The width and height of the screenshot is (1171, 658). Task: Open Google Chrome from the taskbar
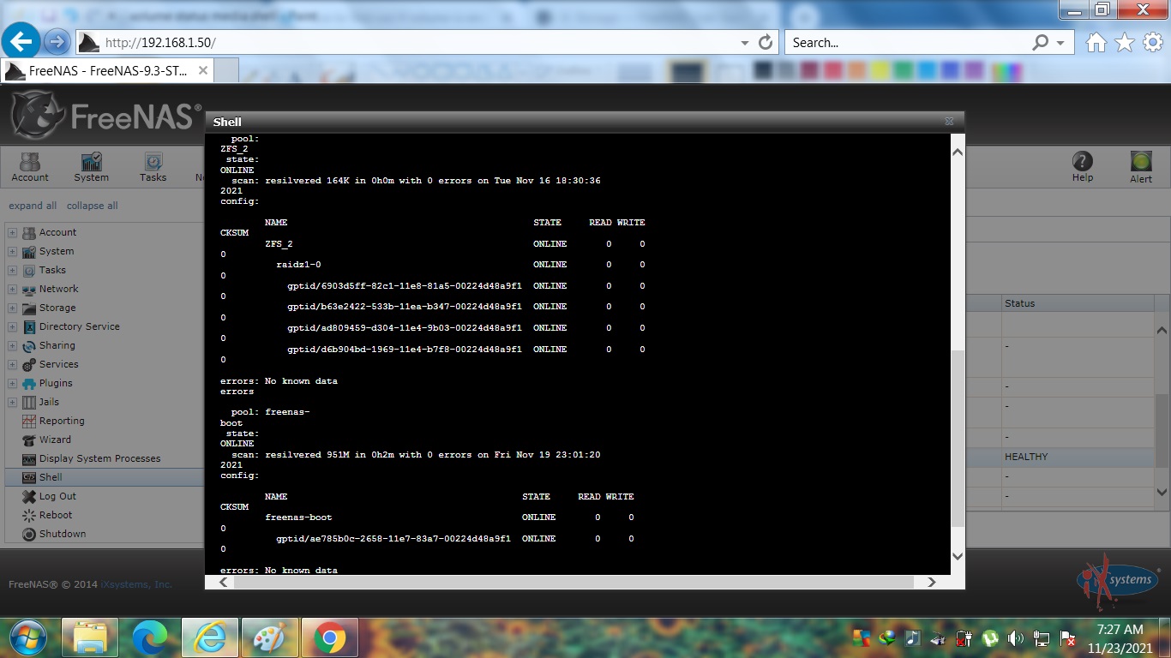click(329, 638)
